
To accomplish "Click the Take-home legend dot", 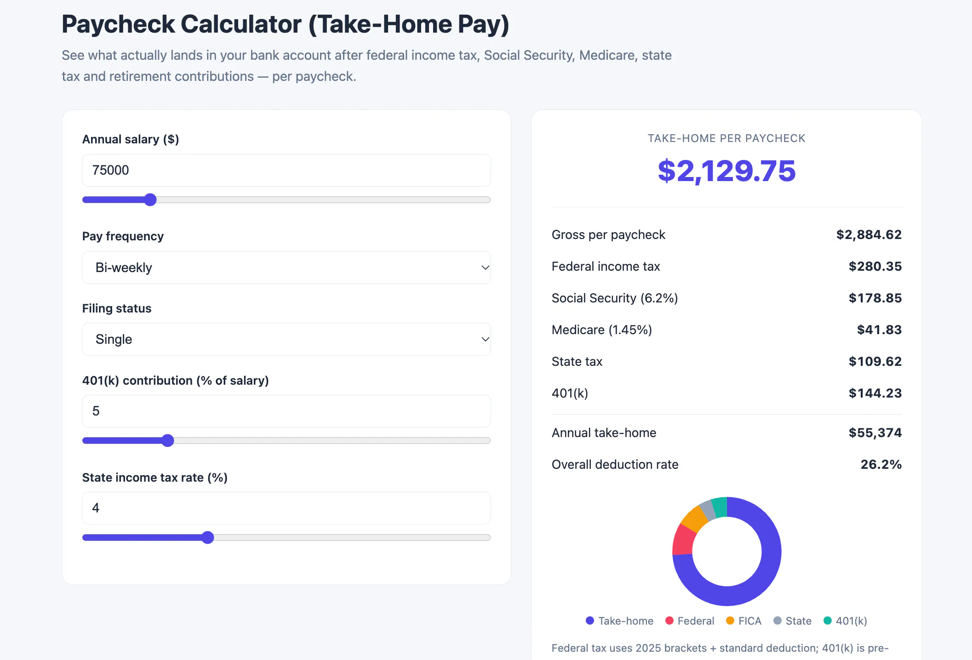I will point(590,620).
